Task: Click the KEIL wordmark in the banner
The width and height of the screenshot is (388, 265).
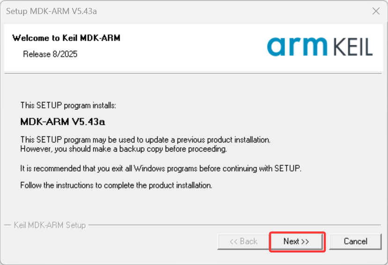Action: (353, 47)
